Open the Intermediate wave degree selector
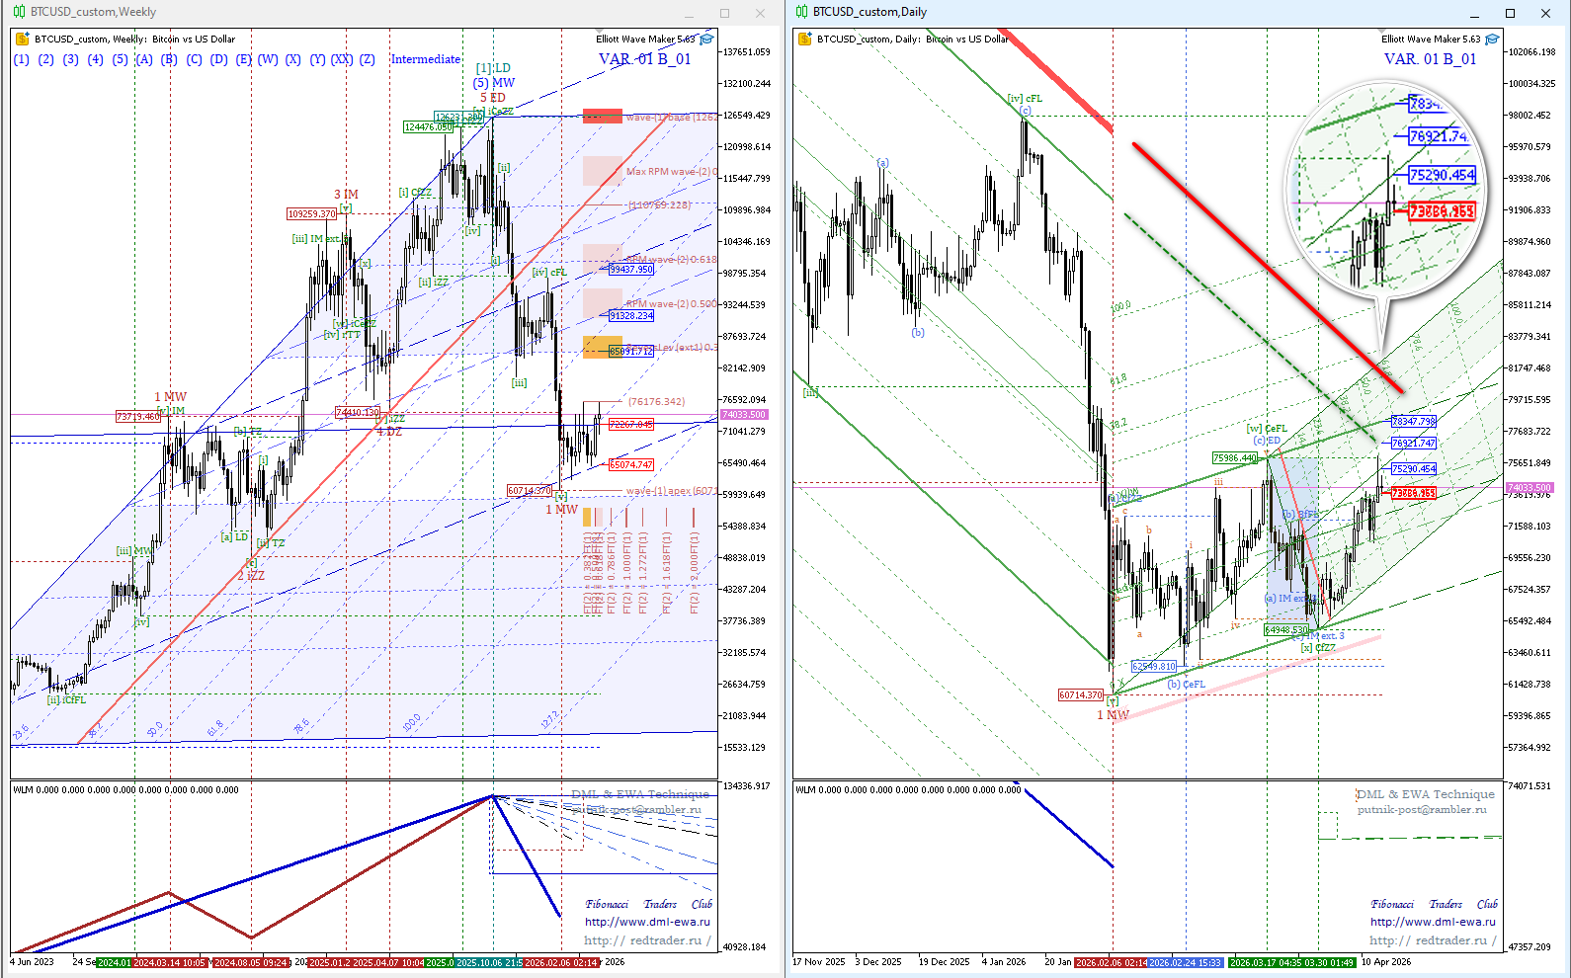Image resolution: width=1571 pixels, height=978 pixels. (x=426, y=59)
